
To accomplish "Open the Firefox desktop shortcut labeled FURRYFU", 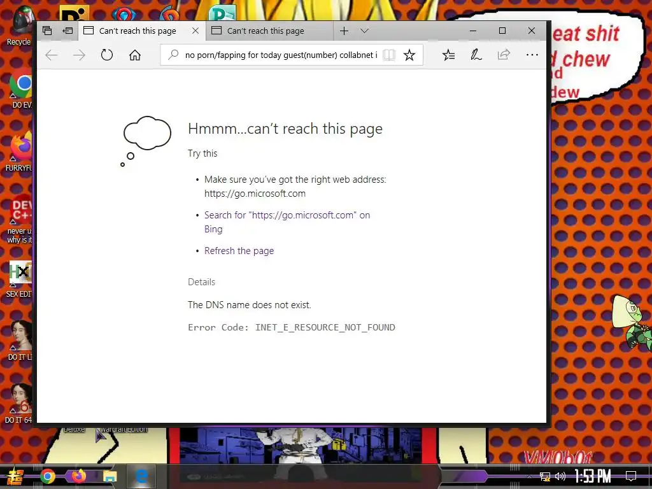I will [20, 152].
